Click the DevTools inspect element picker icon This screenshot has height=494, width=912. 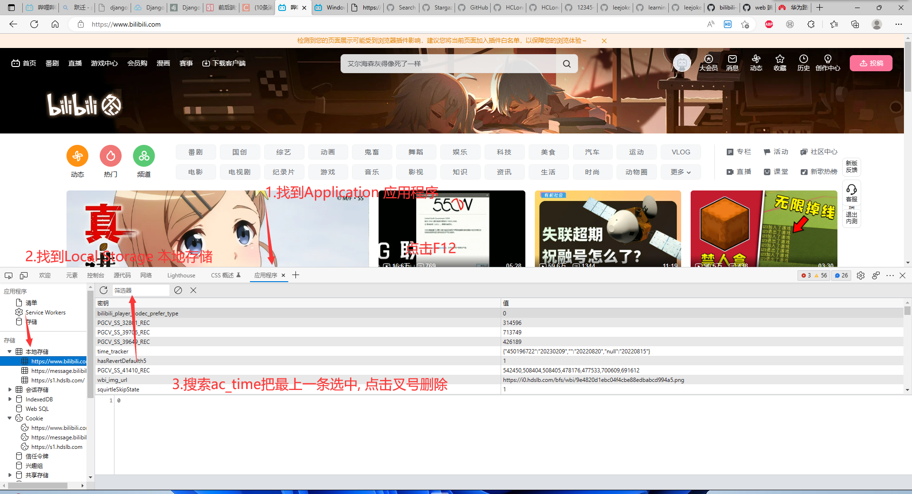(x=9, y=275)
